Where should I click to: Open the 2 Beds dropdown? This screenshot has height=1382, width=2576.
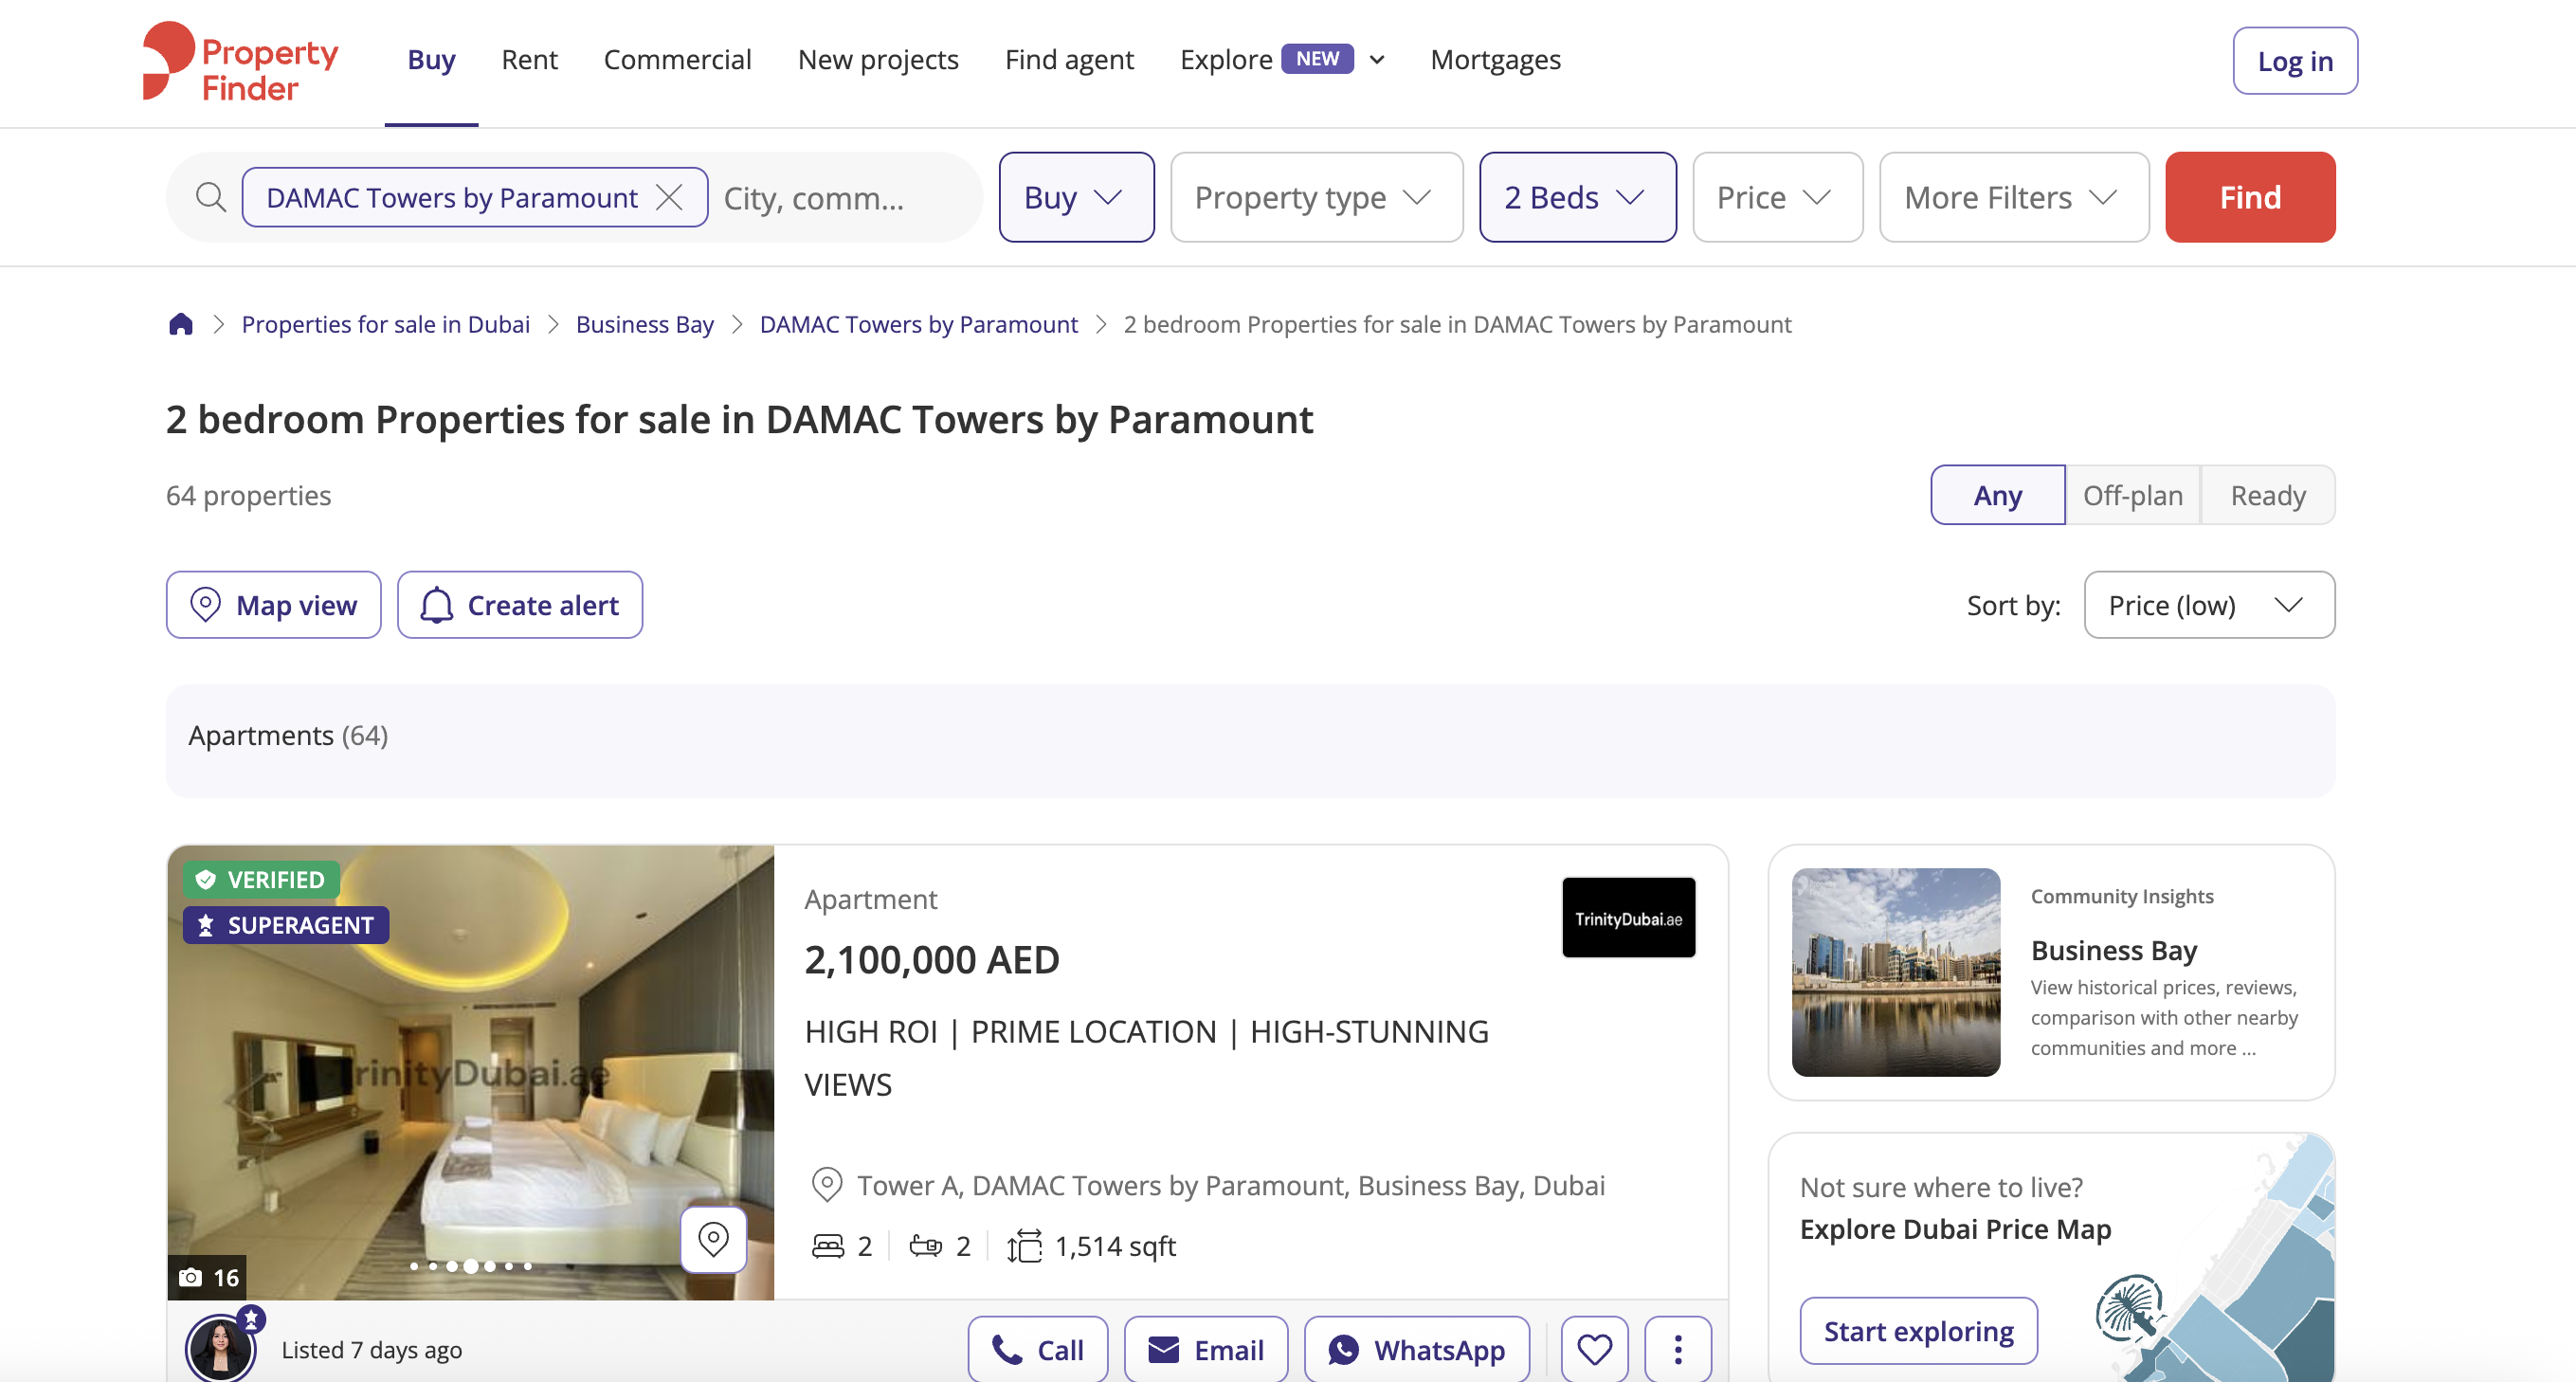(x=1577, y=197)
